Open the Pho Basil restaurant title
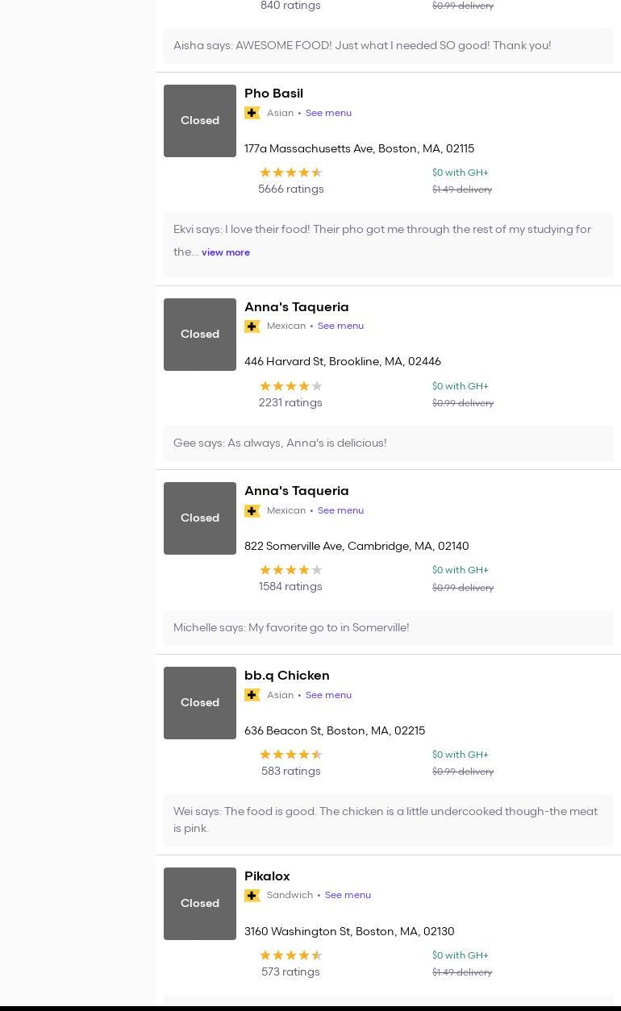Image resolution: width=621 pixels, height=1011 pixels. click(273, 94)
